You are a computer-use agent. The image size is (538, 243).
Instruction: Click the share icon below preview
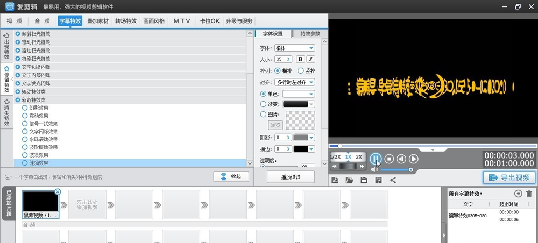393,180
